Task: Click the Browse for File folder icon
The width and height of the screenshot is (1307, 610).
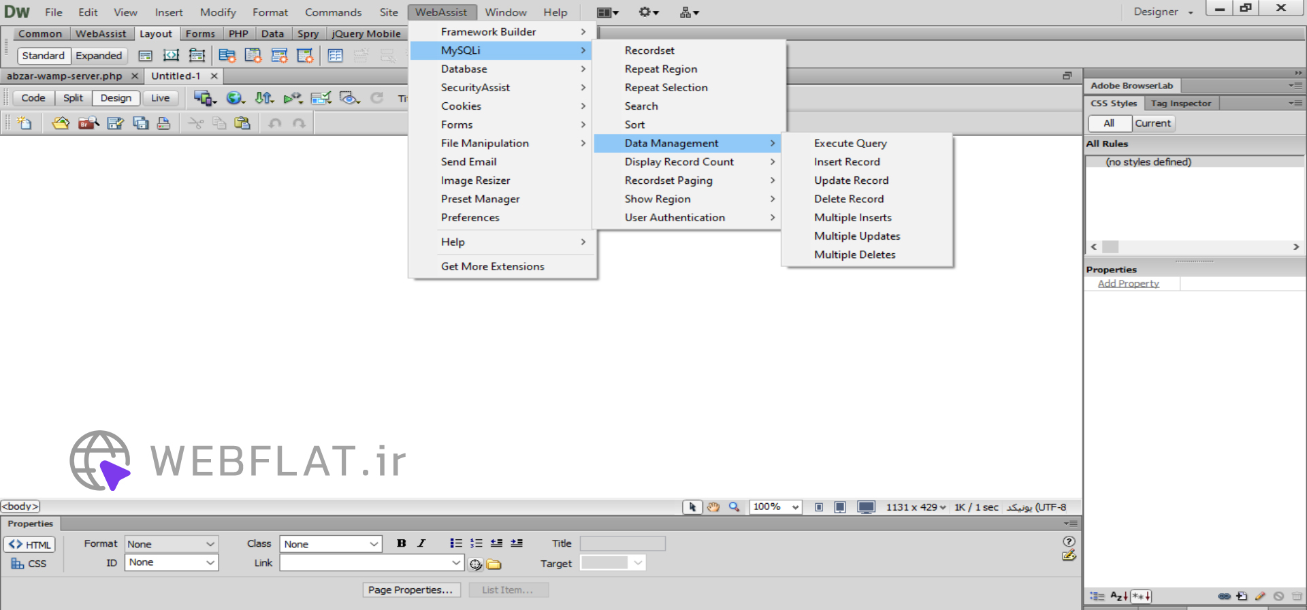Action: [x=494, y=564]
